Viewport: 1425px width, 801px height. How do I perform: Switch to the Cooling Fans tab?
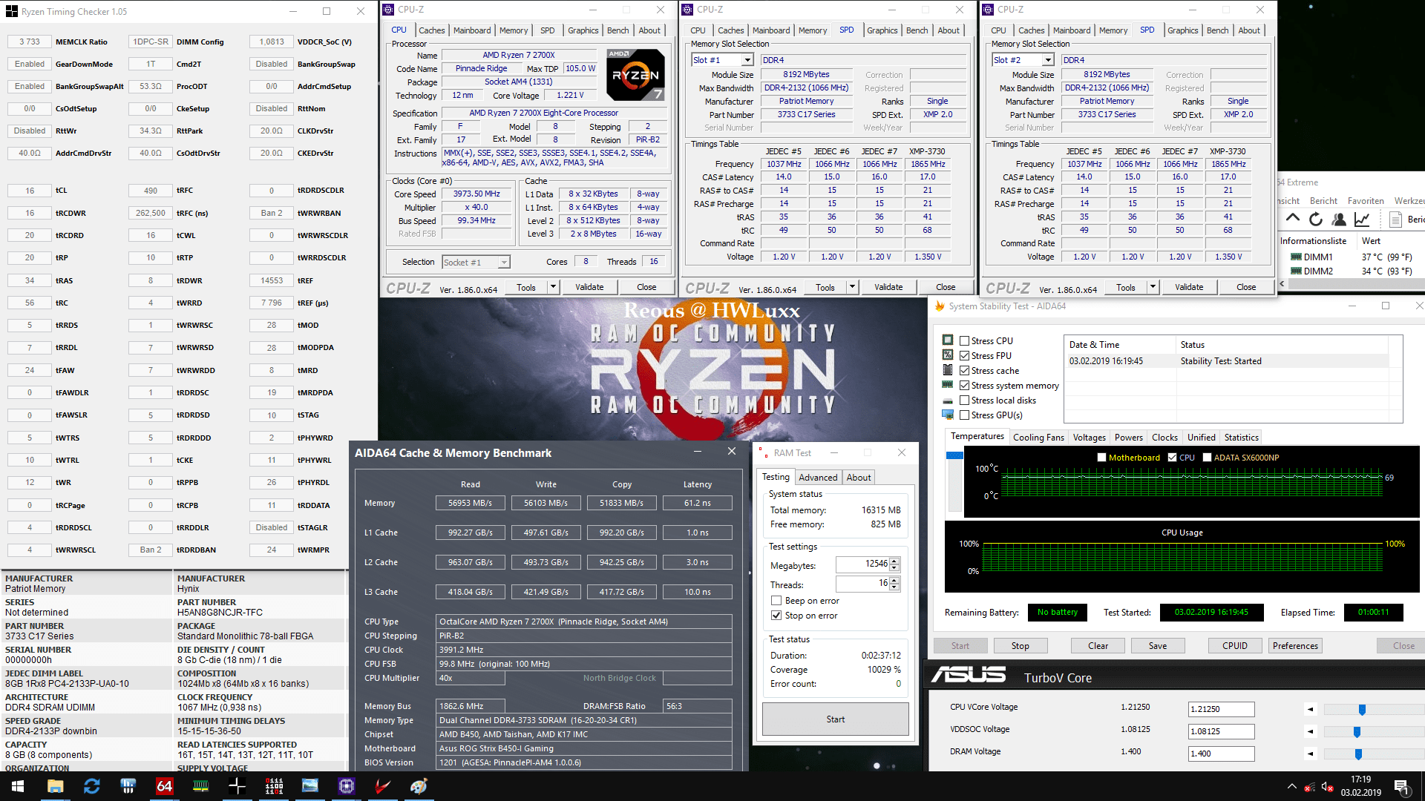(x=1038, y=438)
